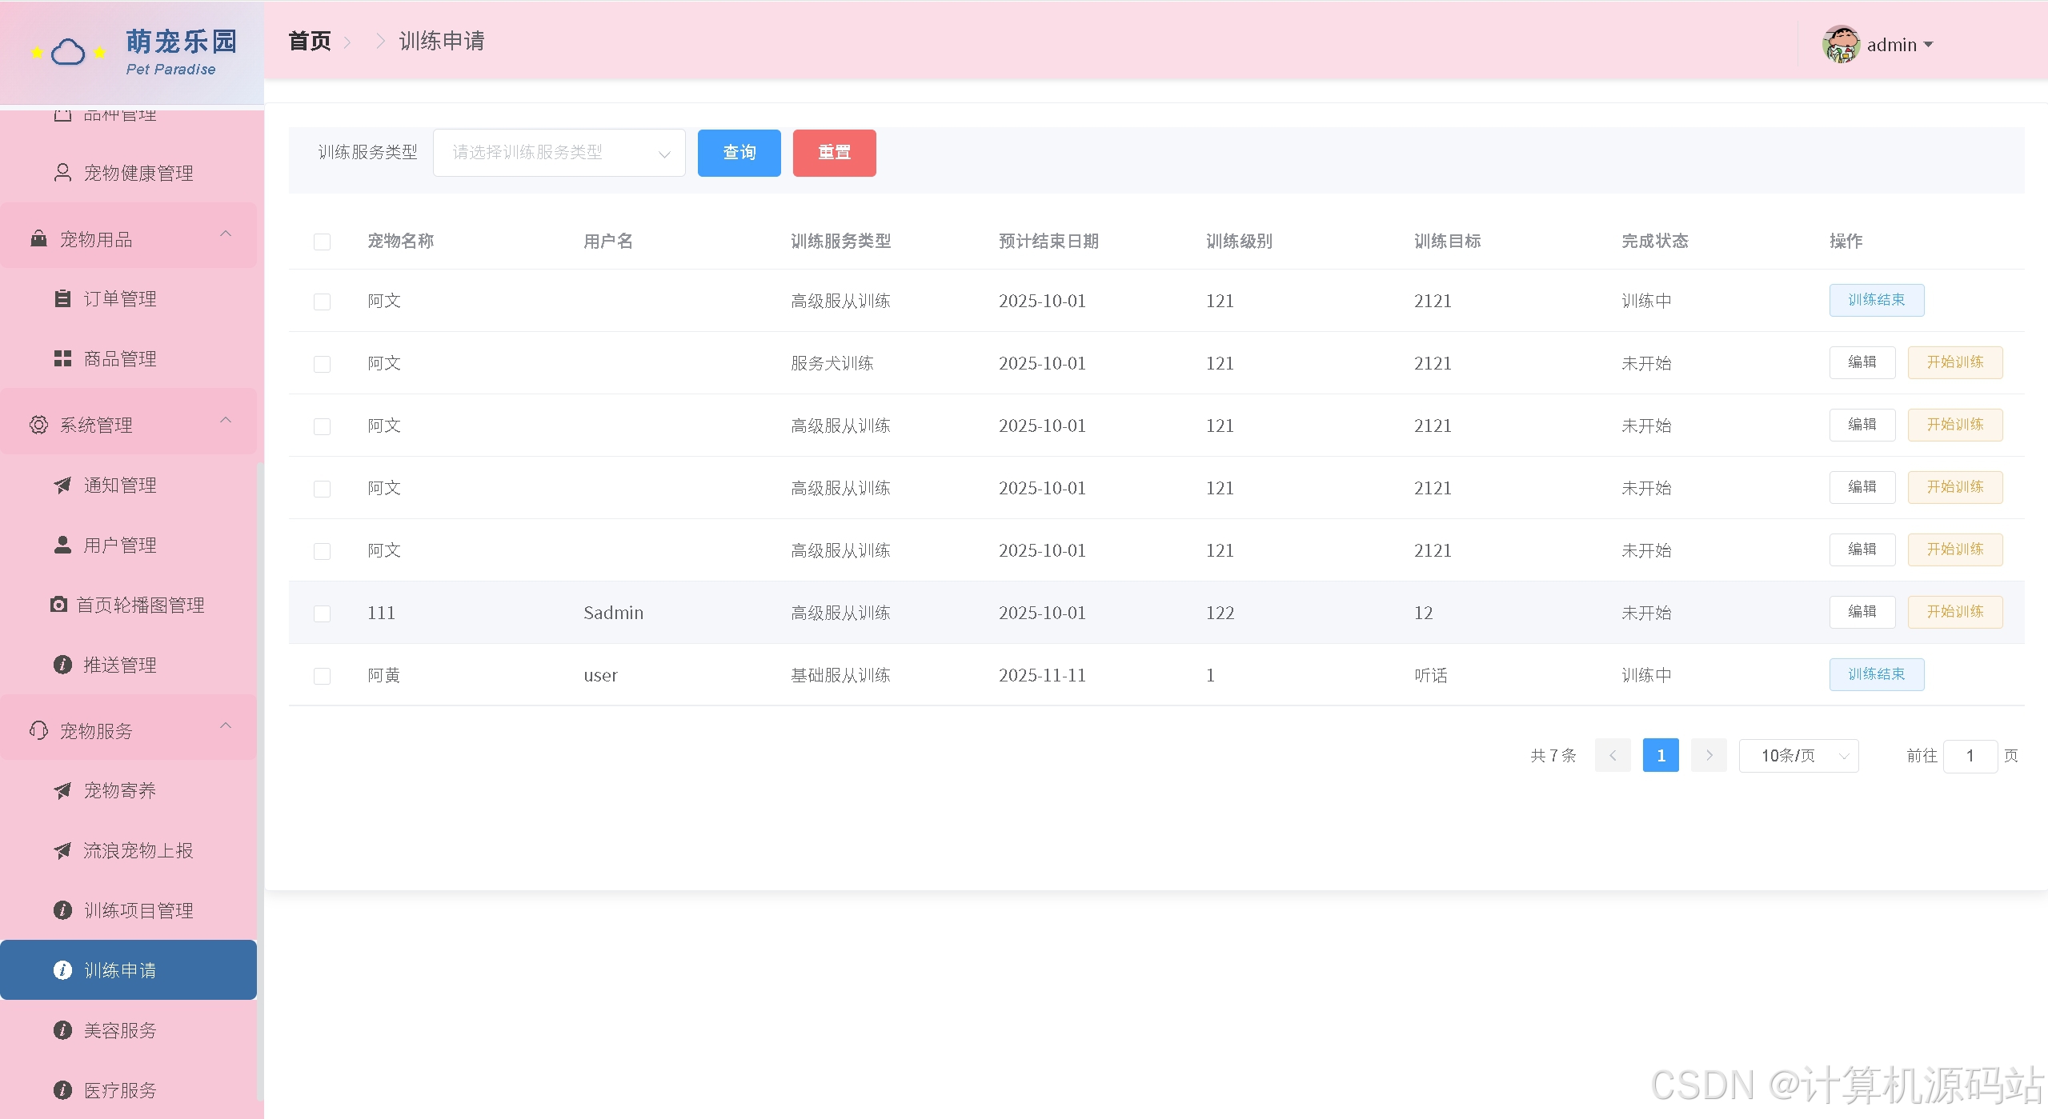Open 通知管理 menu item
The image size is (2048, 1119).
pyautogui.click(x=128, y=485)
